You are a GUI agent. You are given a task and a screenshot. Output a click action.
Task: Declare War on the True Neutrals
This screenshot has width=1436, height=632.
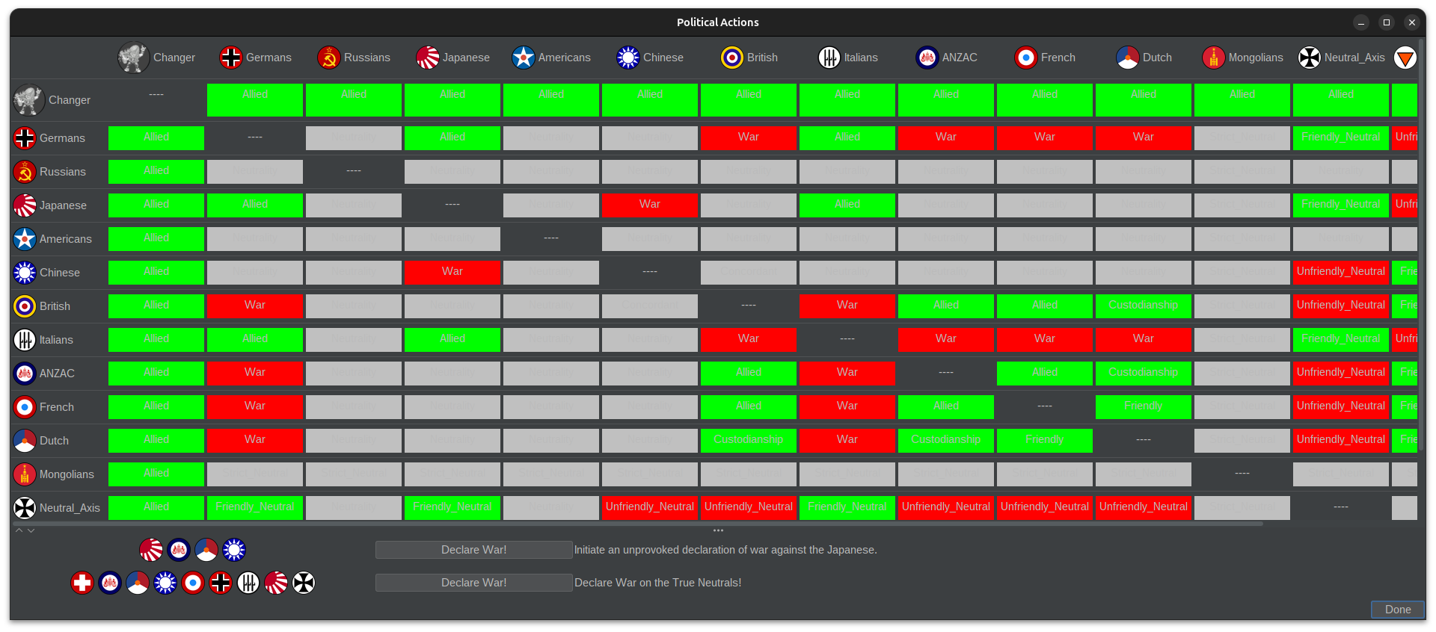pos(474,583)
